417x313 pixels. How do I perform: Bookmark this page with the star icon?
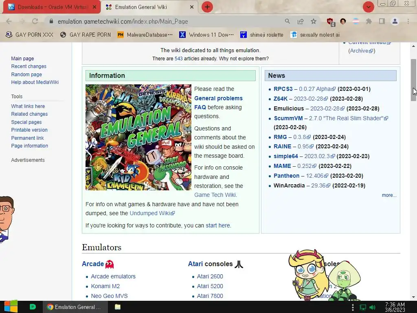tap(314, 21)
